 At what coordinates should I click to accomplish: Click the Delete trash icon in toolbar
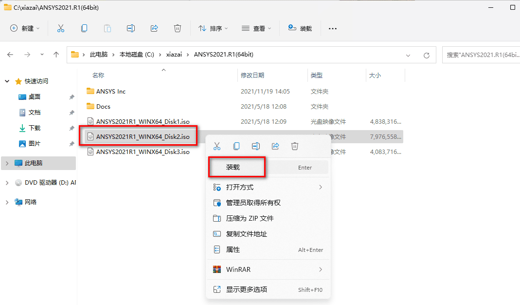point(178,28)
